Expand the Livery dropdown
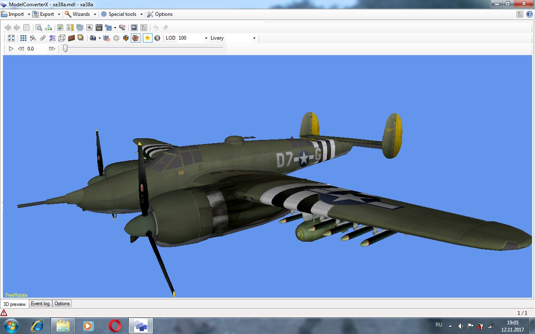 [254, 38]
